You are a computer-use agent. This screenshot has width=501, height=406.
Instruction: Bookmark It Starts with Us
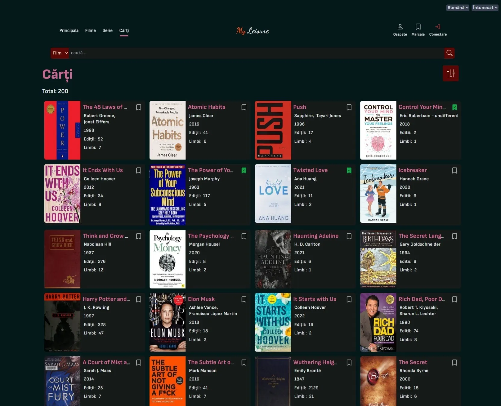pyautogui.click(x=349, y=299)
